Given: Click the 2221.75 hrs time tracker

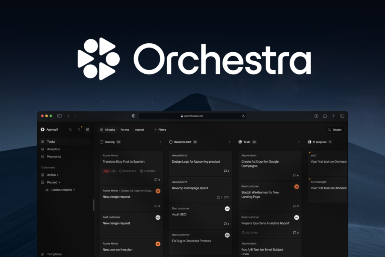Looking at the screenshot, I should [249, 233].
